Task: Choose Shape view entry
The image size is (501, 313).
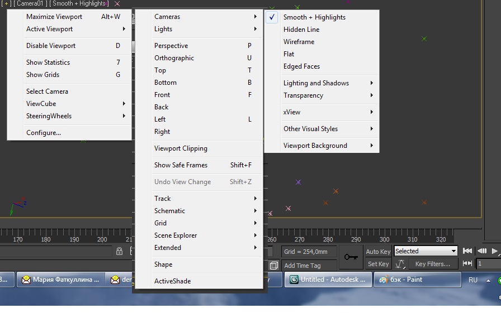Action: [200, 264]
